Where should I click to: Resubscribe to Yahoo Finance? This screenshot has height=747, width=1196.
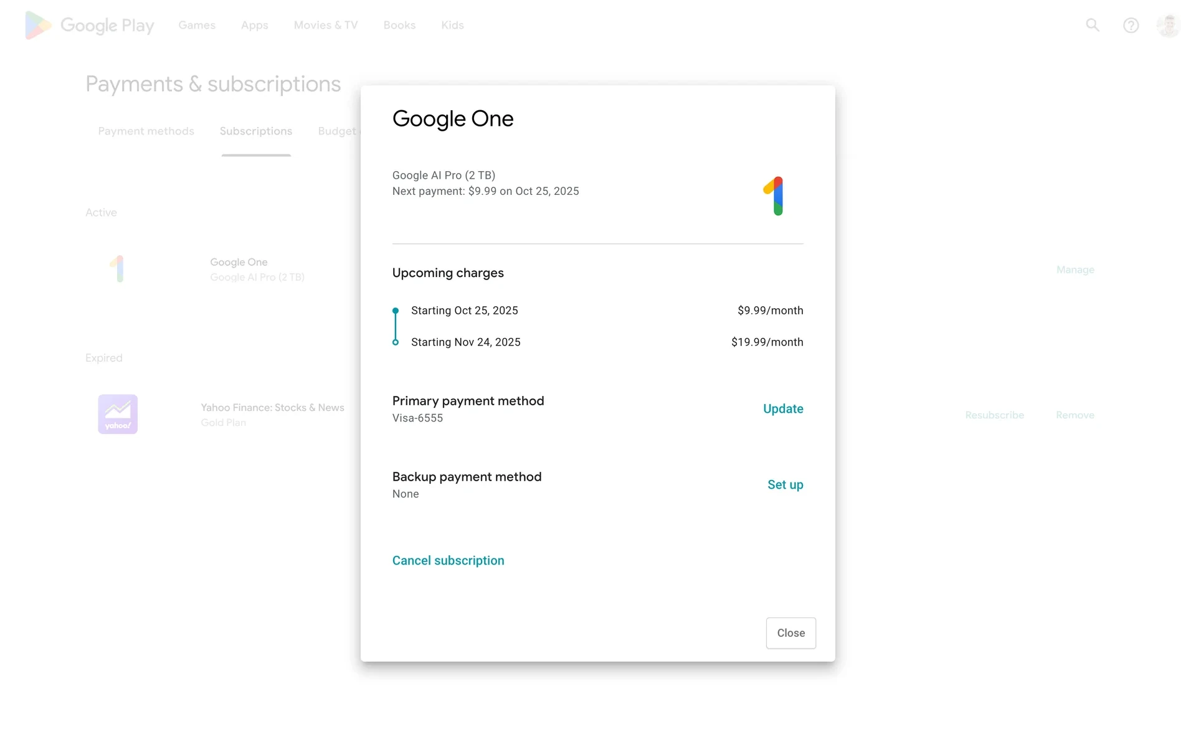click(994, 415)
